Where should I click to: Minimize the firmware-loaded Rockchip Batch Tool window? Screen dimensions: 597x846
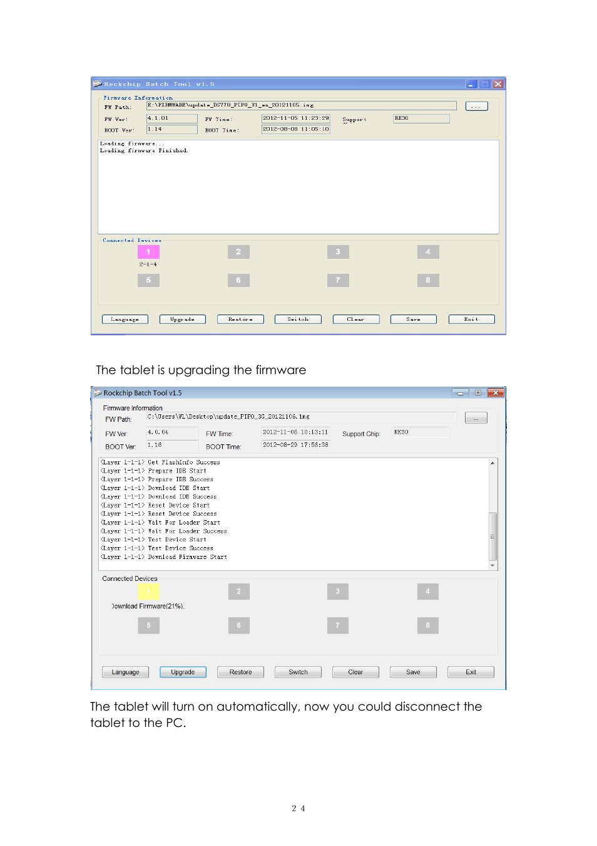pyautogui.click(x=471, y=84)
